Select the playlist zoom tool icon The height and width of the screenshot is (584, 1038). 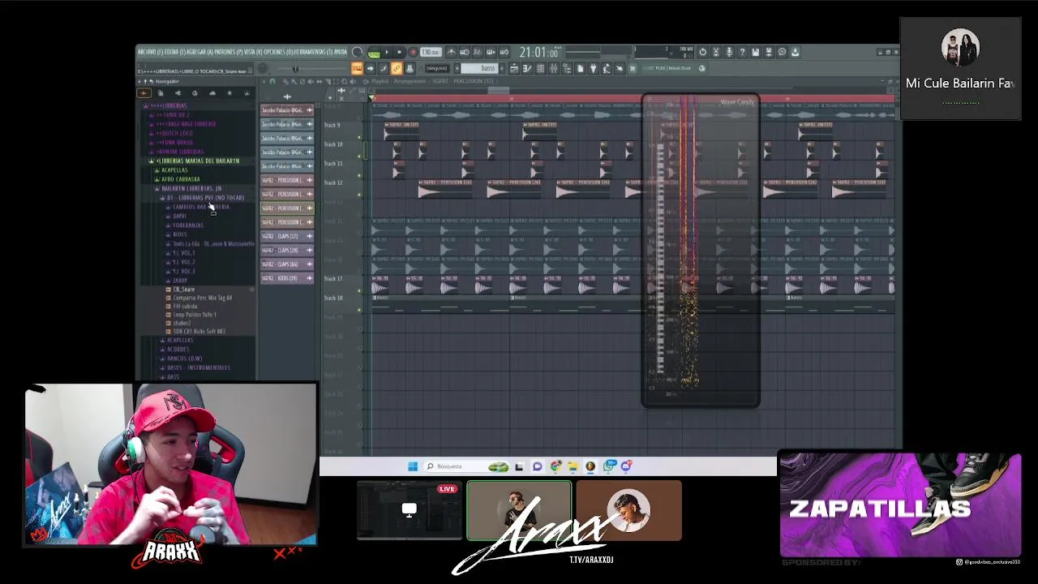click(344, 81)
